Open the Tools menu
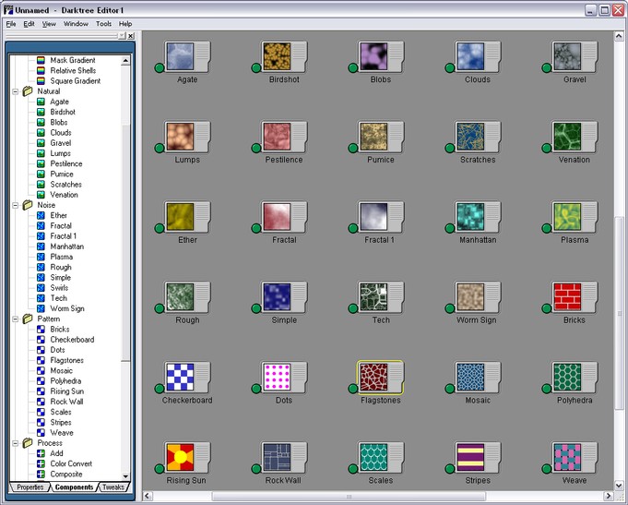Screen dimensions: 628x505 pyautogui.click(x=103, y=24)
